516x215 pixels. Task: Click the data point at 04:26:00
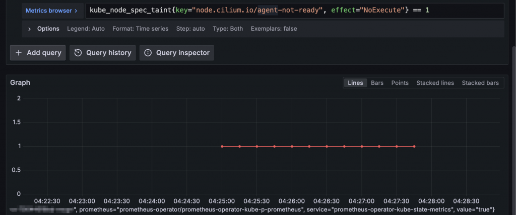pos(292,146)
